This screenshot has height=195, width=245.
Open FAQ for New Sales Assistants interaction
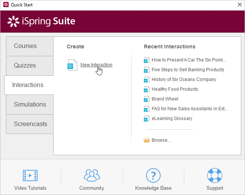tap(189, 109)
